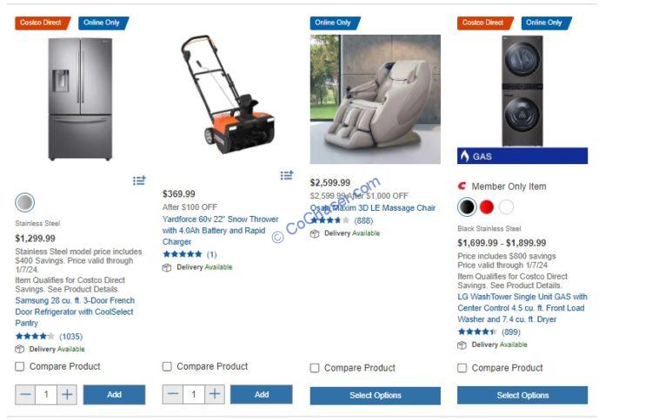
Task: Decrease quantity with minus for Samsung refrigerator
Action: coord(25,394)
